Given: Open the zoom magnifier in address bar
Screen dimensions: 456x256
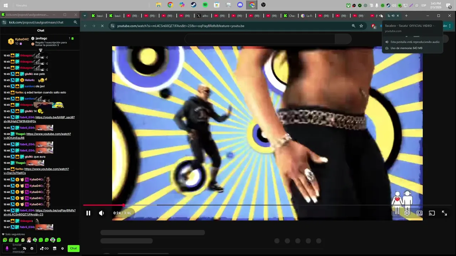Looking at the screenshot, I should point(353,26).
